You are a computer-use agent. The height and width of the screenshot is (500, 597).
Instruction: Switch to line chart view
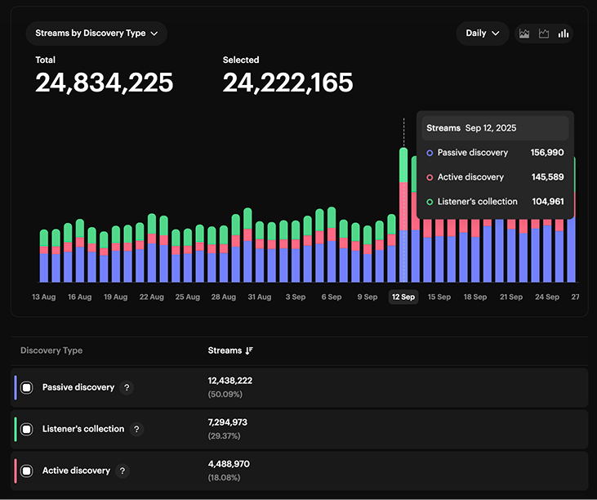point(544,33)
